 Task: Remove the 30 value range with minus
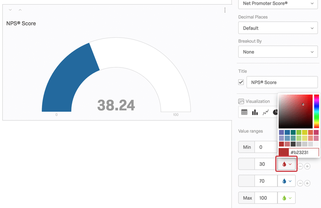tap(300, 166)
